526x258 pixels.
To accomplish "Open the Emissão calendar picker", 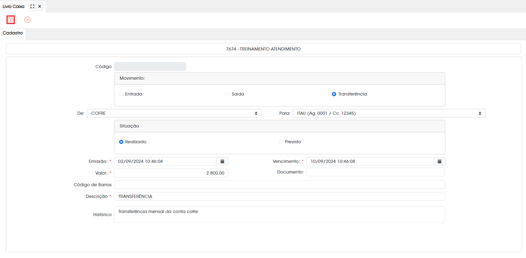I will click(222, 161).
